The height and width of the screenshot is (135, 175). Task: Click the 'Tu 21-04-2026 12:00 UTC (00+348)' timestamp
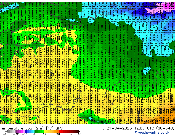(x=137, y=128)
